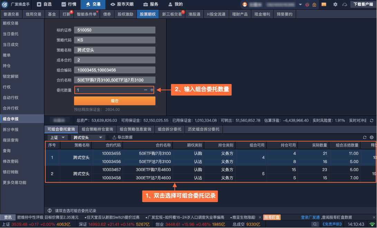Expand the 上证 market dropdown

57,137
